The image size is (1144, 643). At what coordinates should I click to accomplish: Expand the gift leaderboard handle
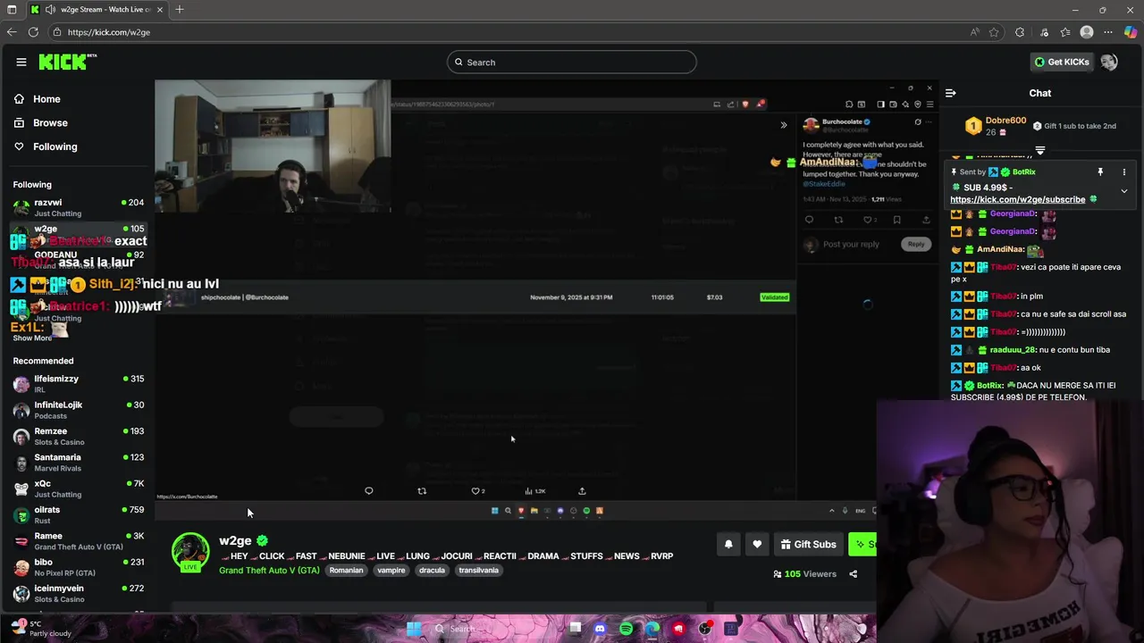coord(1040,150)
